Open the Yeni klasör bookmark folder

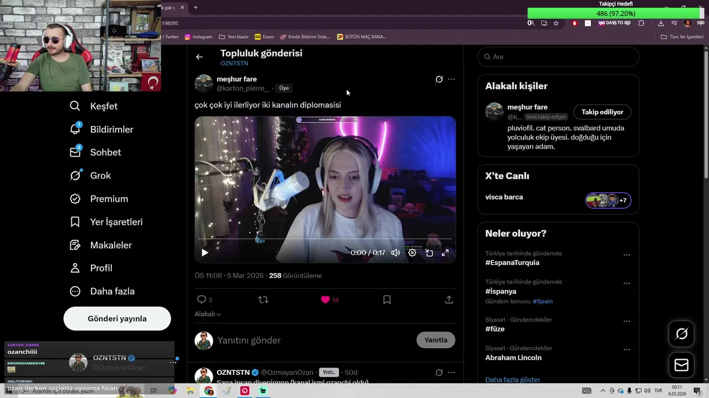pyautogui.click(x=234, y=36)
